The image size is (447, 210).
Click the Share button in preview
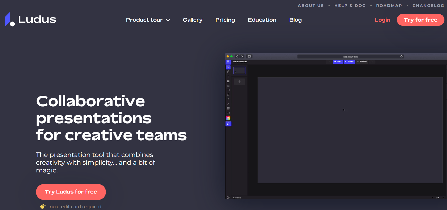(338, 62)
